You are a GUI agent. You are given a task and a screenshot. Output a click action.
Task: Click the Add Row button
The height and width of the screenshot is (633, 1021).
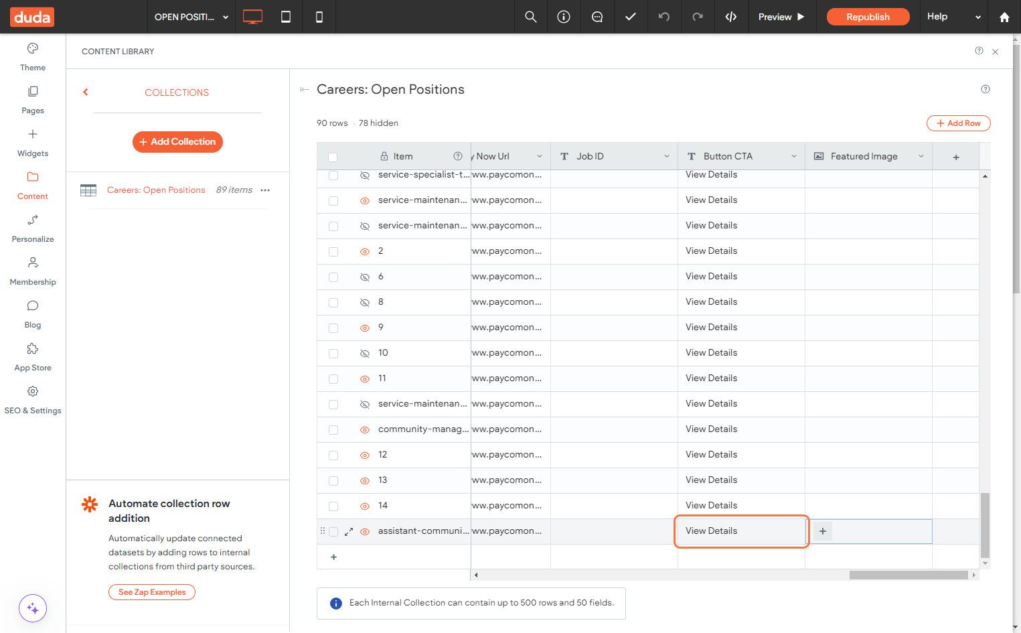[958, 123]
